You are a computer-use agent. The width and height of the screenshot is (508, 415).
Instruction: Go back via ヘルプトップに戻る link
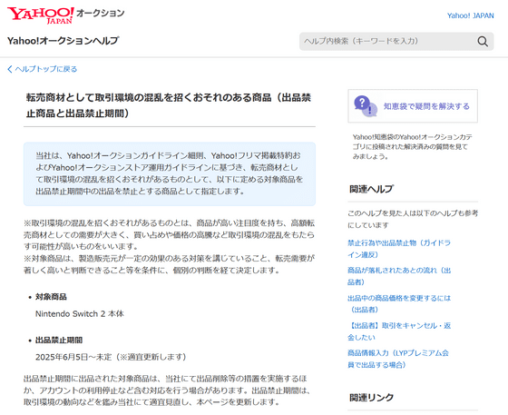pyautogui.click(x=46, y=69)
